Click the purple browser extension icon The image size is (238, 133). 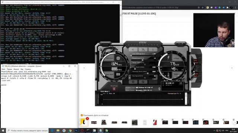click(216, 7)
